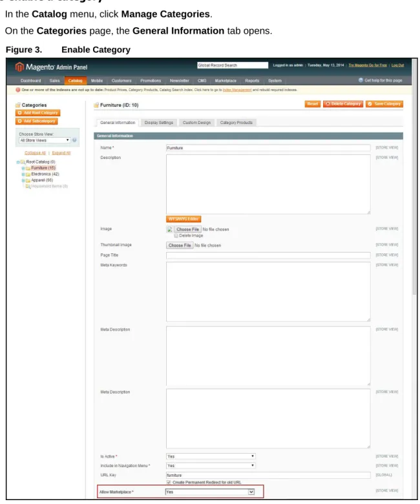Open the Newsletter menu

[x=180, y=81]
